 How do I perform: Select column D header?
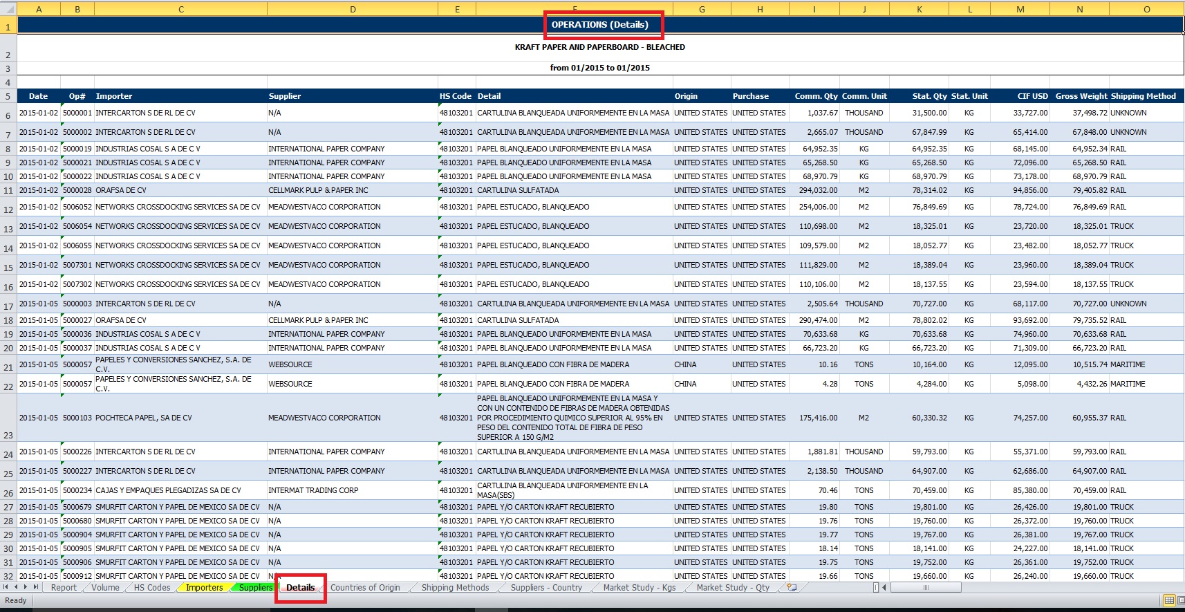click(x=353, y=9)
